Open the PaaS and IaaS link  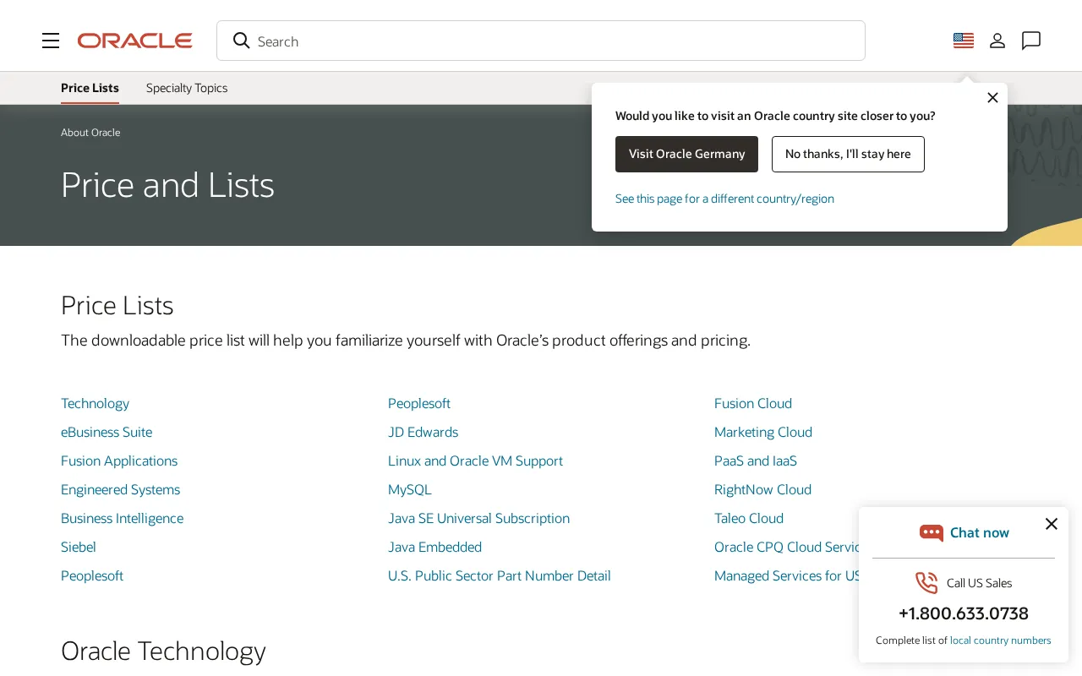pos(756,461)
